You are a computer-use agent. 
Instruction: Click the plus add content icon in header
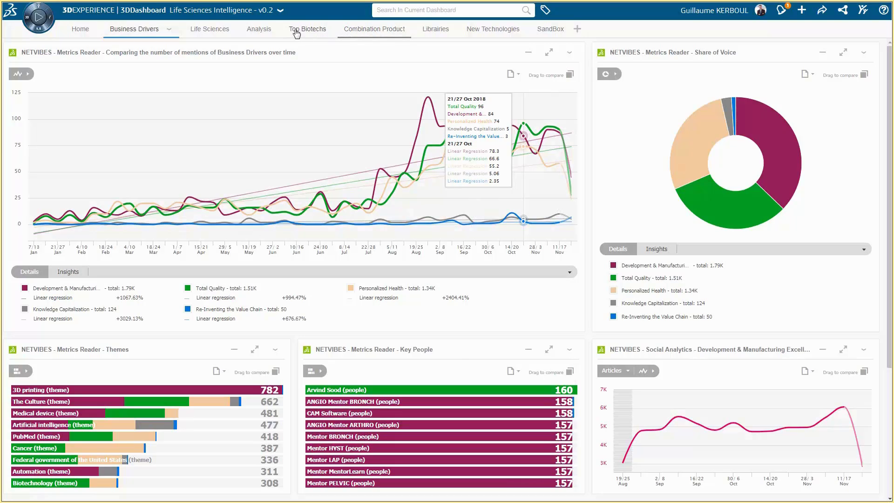802,10
